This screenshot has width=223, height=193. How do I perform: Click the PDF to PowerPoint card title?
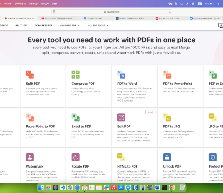point(177,84)
